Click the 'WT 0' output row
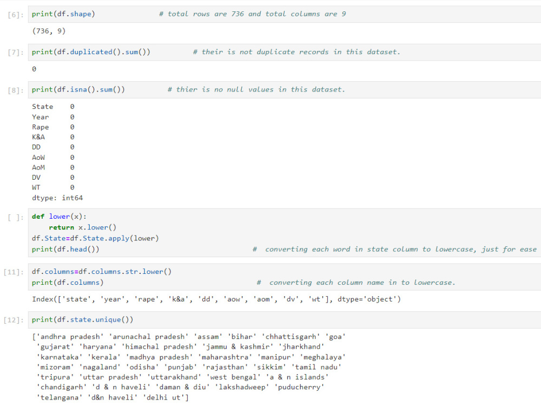541x406 pixels. [x=53, y=187]
